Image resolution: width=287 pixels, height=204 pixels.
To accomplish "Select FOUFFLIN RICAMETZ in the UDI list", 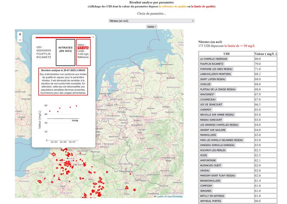I will pyautogui.click(x=212, y=64).
